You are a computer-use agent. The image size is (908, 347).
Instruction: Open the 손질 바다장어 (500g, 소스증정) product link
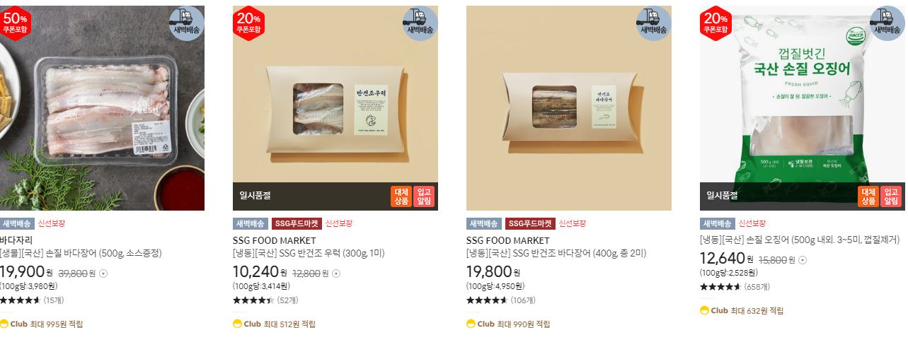[x=81, y=253]
